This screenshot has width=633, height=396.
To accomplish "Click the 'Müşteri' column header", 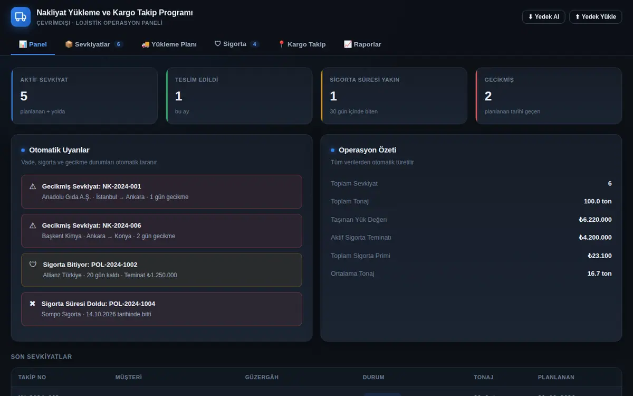I will [129, 378].
